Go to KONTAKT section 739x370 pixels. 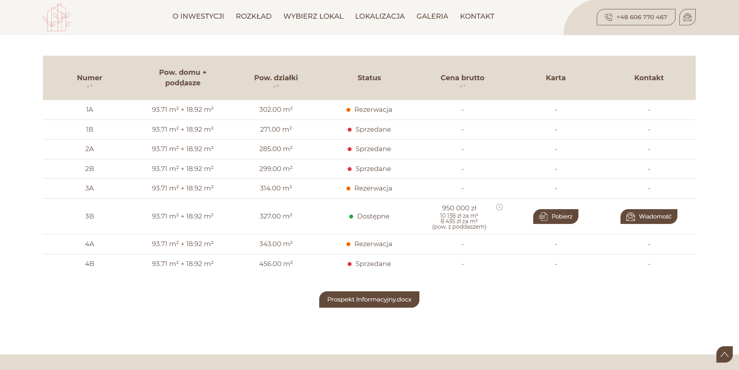point(477,16)
